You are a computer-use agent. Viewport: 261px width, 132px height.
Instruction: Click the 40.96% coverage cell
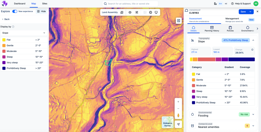(x=244, y=102)
